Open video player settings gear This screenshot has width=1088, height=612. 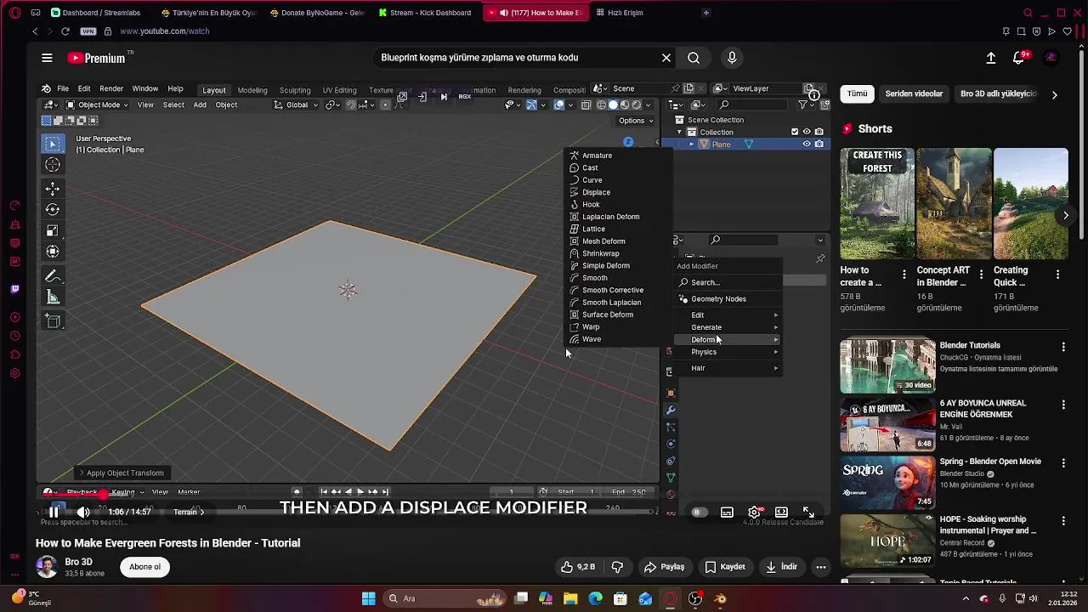[754, 512]
